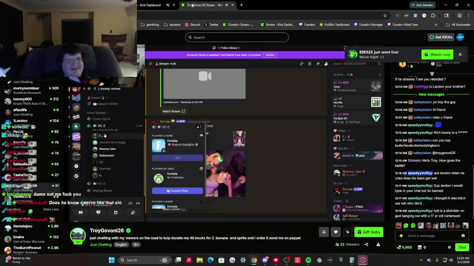Viewport: 474px width, 266px height.
Task: Bookmark page with star icon
Action: pyautogui.click(x=385, y=16)
